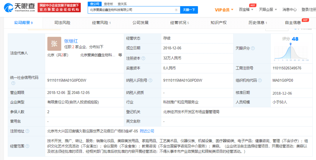Click the Tianyancha logo
The height and width of the screenshot is (160, 316).
pyautogui.click(x=18, y=8)
